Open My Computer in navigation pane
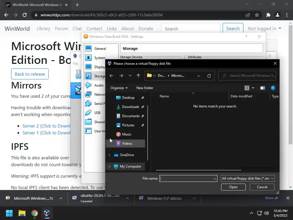 click(x=130, y=166)
